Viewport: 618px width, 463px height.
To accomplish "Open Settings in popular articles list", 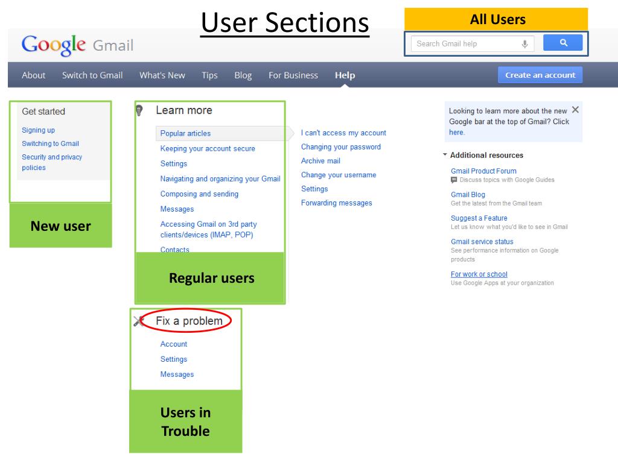I will click(x=314, y=189).
